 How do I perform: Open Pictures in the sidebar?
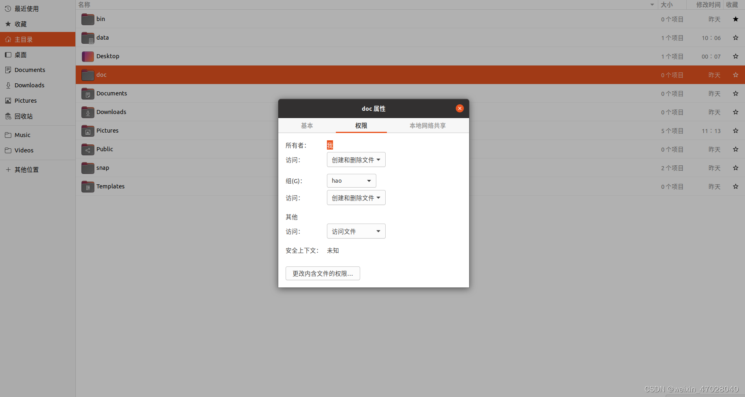[x=38, y=101]
